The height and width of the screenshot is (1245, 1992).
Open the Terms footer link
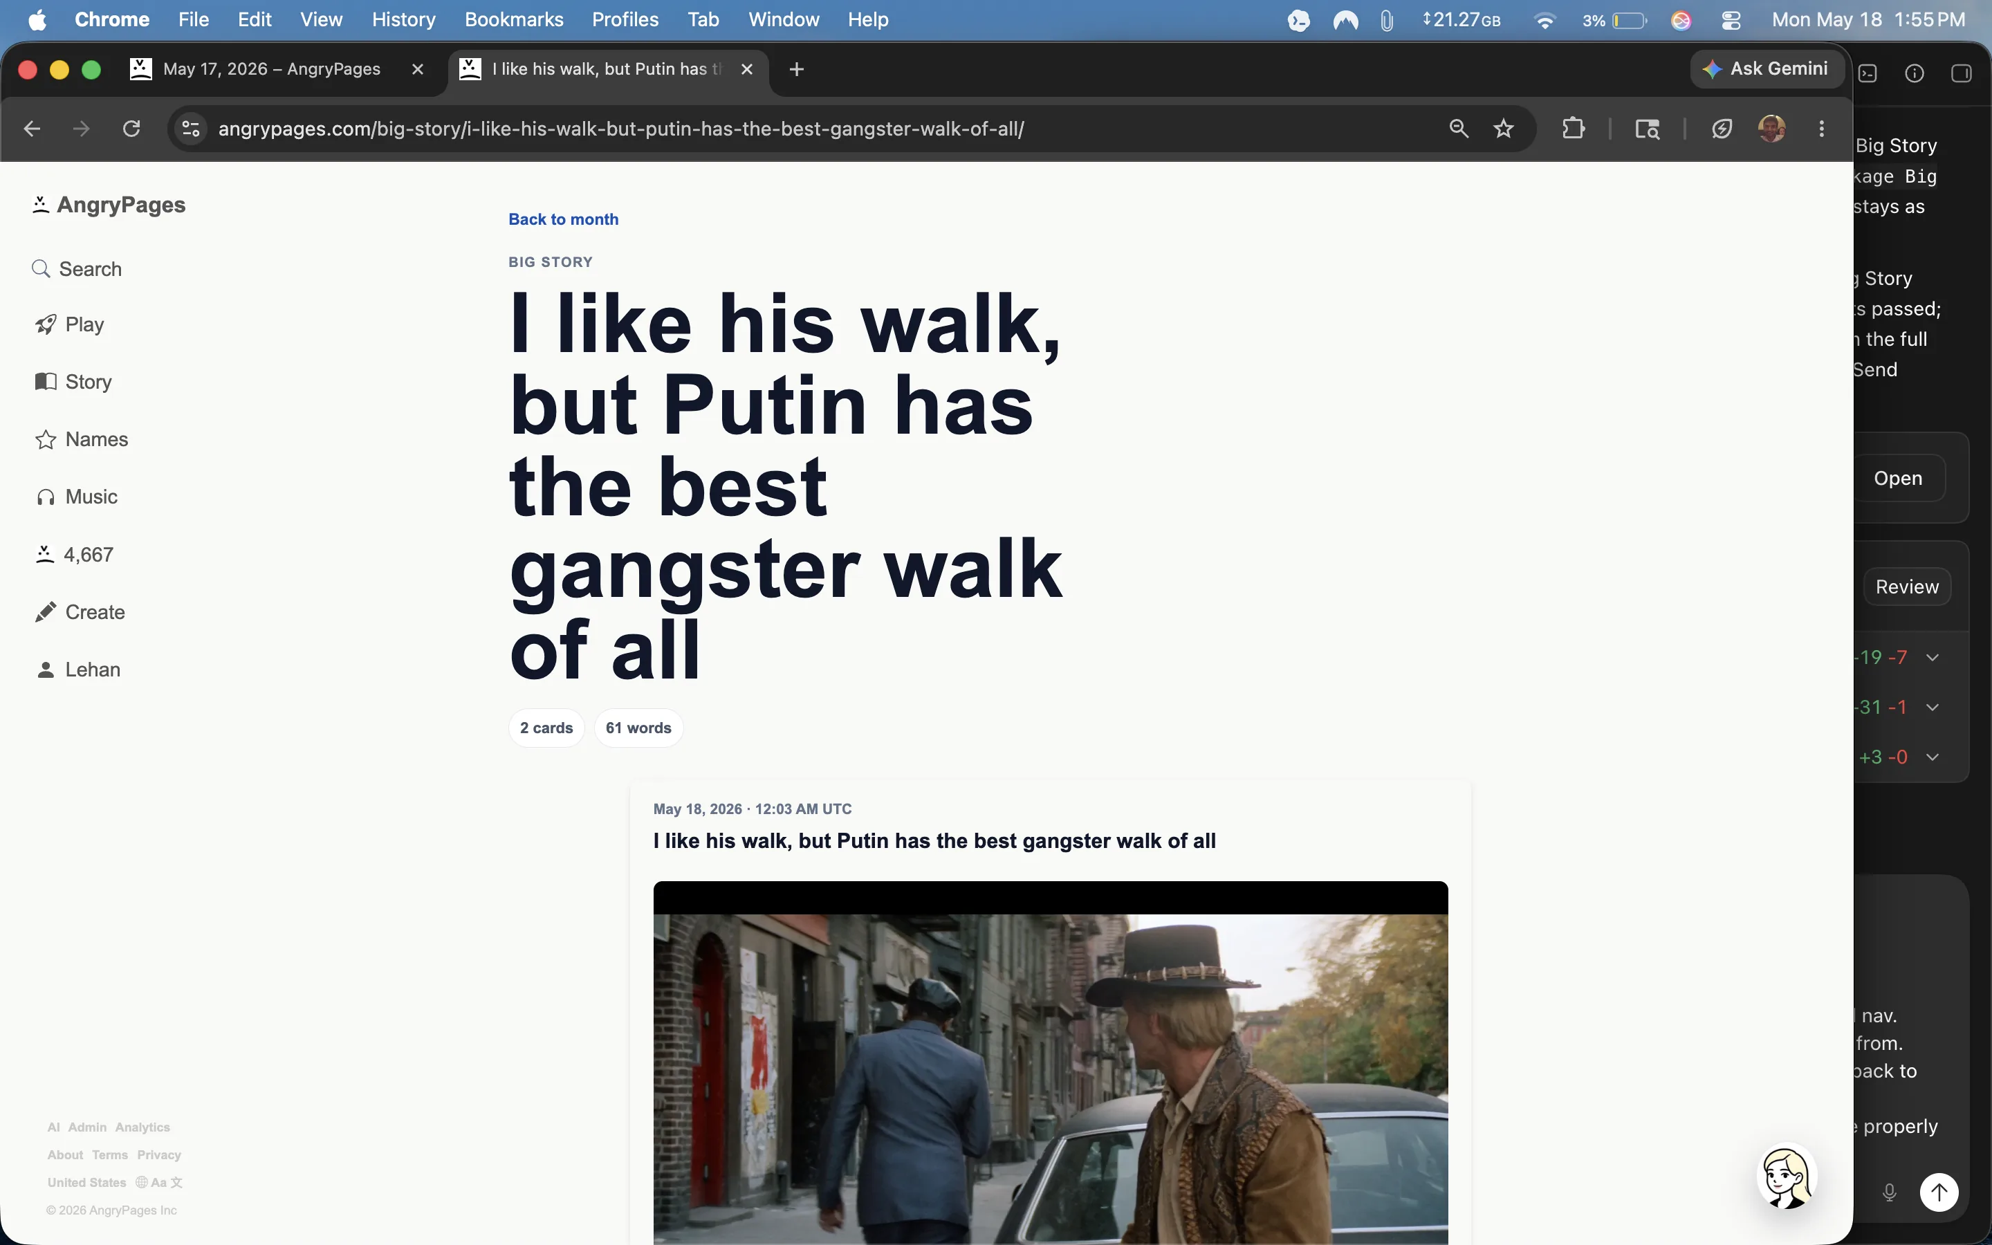[x=110, y=1155]
